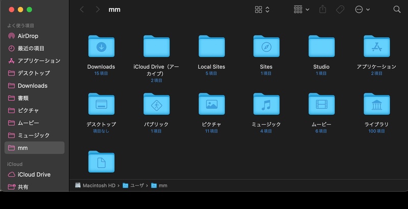The width and height of the screenshot is (408, 209).
Task: Click the "11項目" item count text
Action: pyautogui.click(x=212, y=132)
